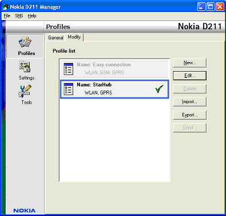226x216 pixels.
Task: Close the Nokia D211 Manager window
Action: pos(220,7)
